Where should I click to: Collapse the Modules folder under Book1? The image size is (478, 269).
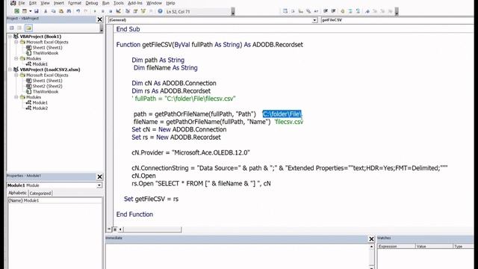click(x=16, y=58)
